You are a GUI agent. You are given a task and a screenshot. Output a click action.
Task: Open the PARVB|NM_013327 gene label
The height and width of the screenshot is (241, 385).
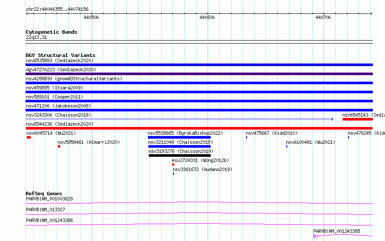pyautogui.click(x=45, y=209)
